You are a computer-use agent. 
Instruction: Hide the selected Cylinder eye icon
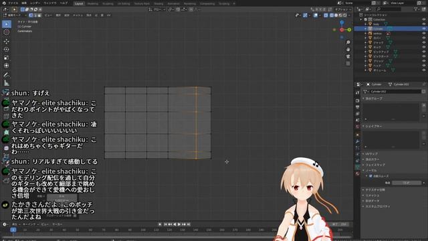pos(423,29)
